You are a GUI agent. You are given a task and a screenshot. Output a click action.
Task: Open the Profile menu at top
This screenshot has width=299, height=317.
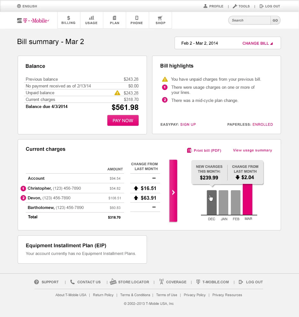(x=213, y=6)
